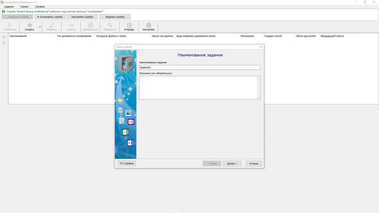Restore the main application window
Screen dimensions: 379x213
click(365, 2)
